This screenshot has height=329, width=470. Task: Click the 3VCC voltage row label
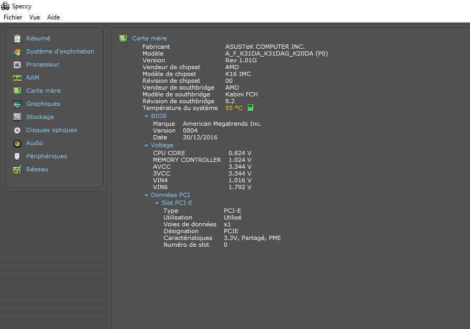pyautogui.click(x=161, y=173)
